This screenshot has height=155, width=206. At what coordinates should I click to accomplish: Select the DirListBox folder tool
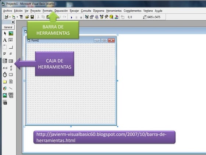click(5, 82)
